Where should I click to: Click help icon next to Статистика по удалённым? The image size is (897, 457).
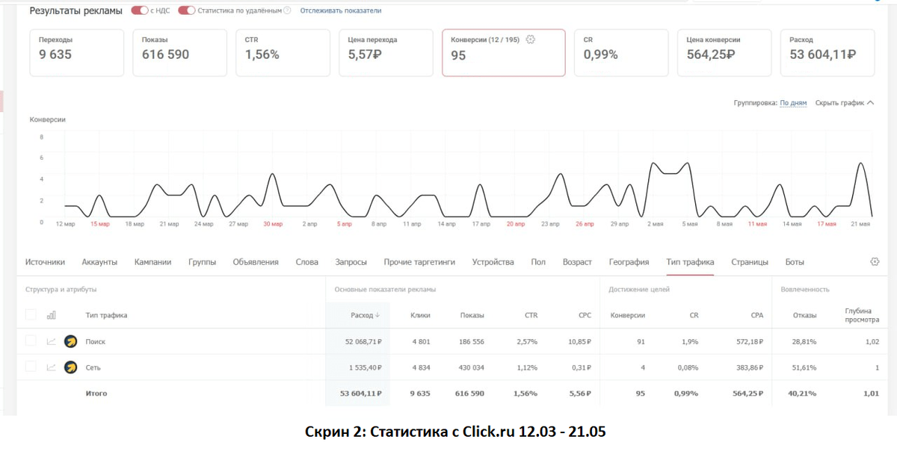287,10
